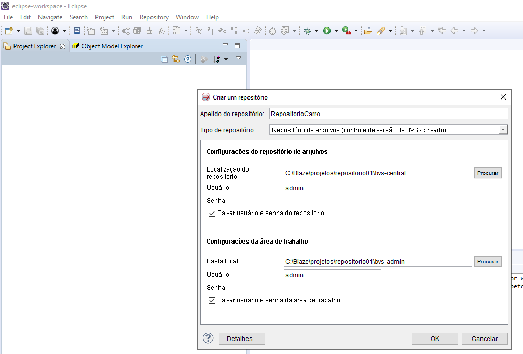Toggle Link with Editor in Project Explorer
Screen dimensions: 523x354
[175, 58]
